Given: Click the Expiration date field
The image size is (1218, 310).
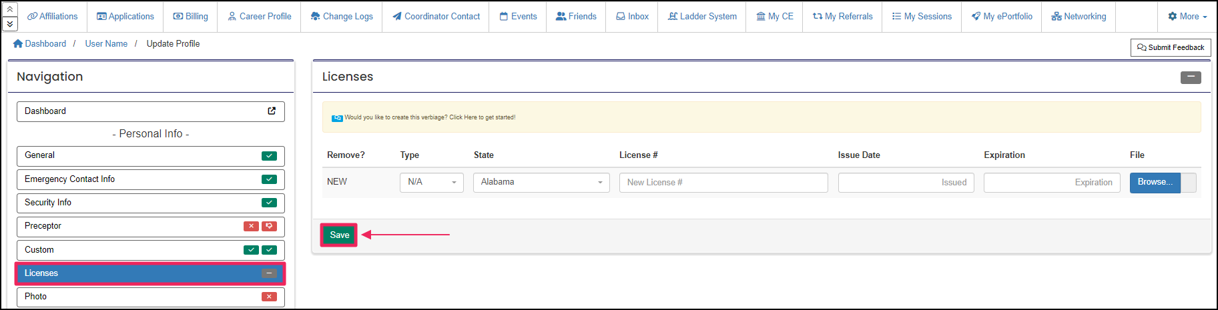Looking at the screenshot, I should [1052, 183].
